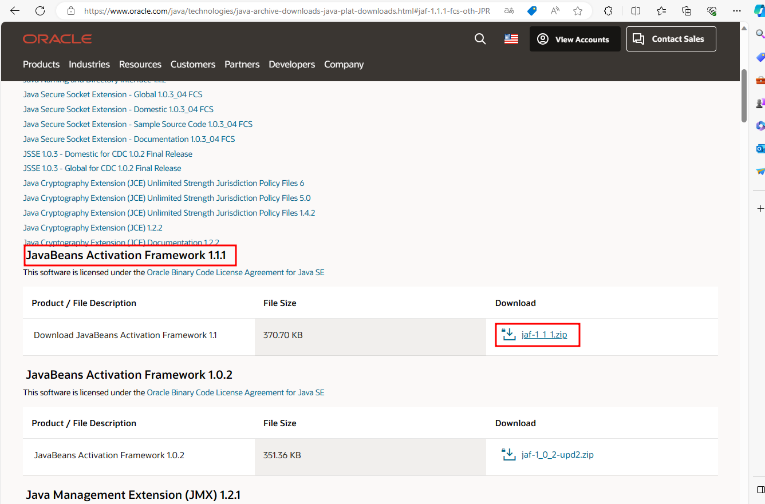Open the sidebar Tools briefcase icon
Image resolution: width=765 pixels, height=504 pixels.
point(760,80)
